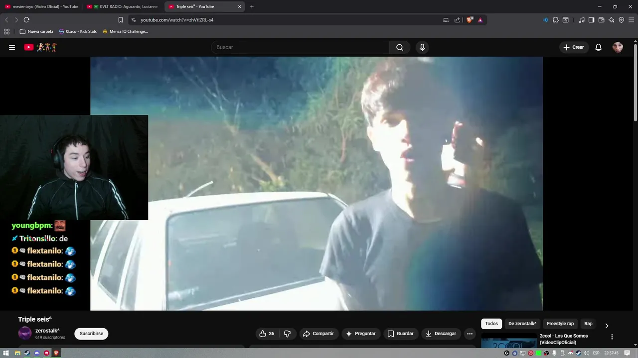Open the YouTube hamburger guide menu

coord(12,47)
